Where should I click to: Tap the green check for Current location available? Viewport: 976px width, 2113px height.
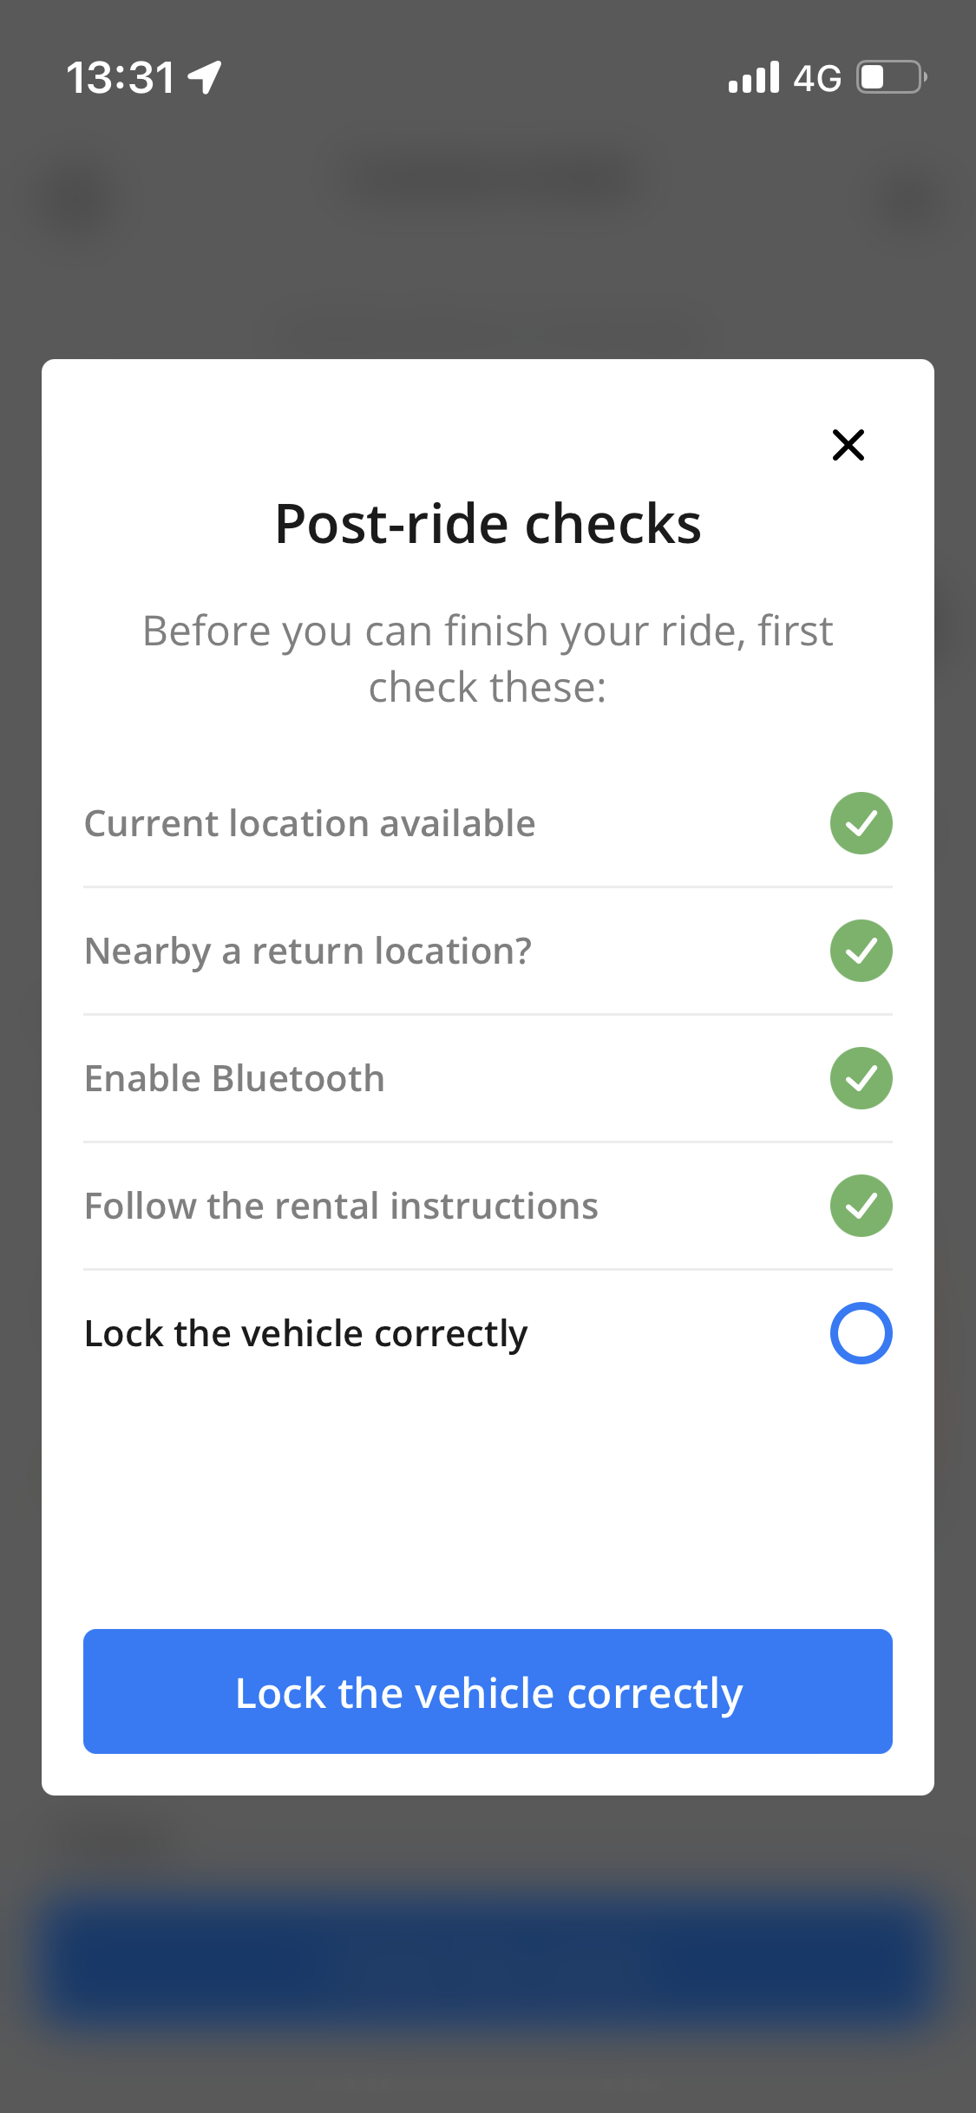(861, 823)
